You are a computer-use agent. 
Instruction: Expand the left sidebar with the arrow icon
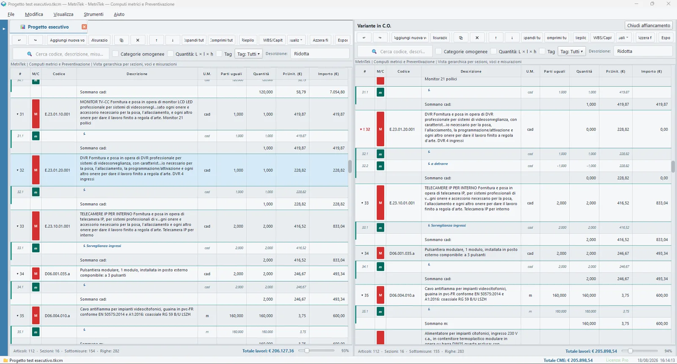coord(4,29)
